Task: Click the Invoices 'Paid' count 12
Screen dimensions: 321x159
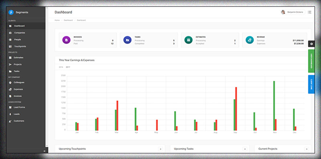Action: point(112,44)
